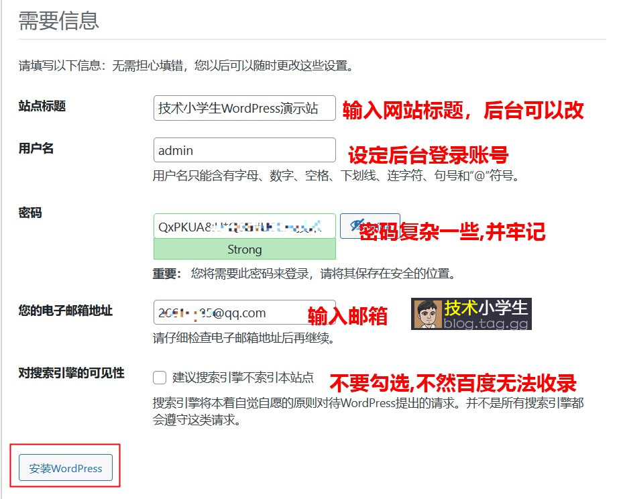Click the red 输入网站标题 annotation text
The width and height of the screenshot is (621, 499).
click(463, 111)
